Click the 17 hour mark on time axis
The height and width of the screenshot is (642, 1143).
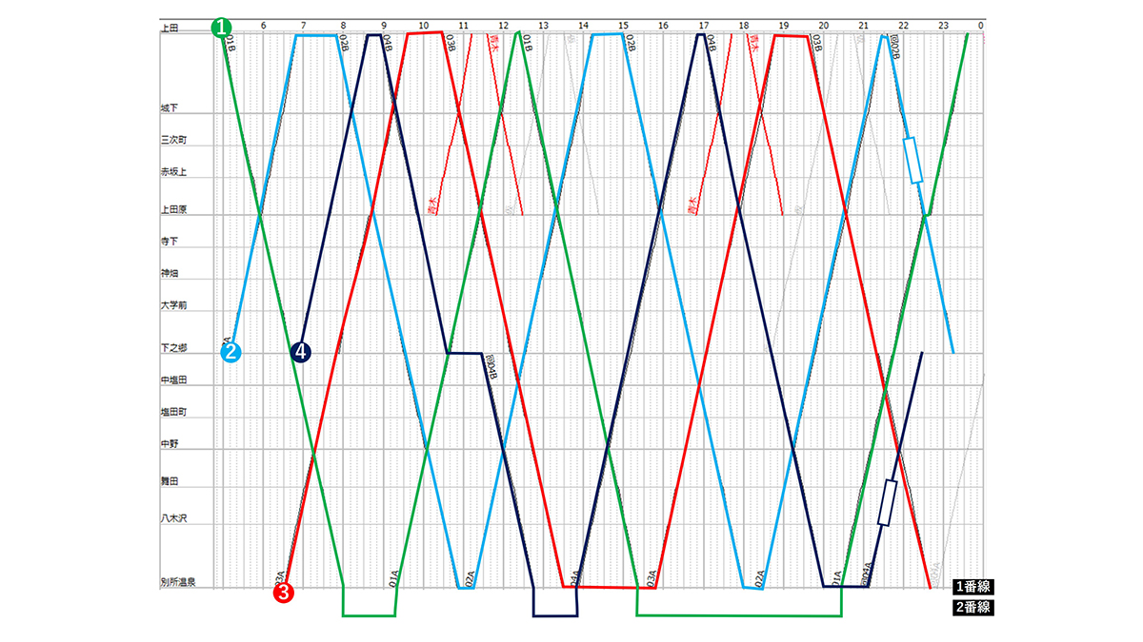tap(703, 24)
